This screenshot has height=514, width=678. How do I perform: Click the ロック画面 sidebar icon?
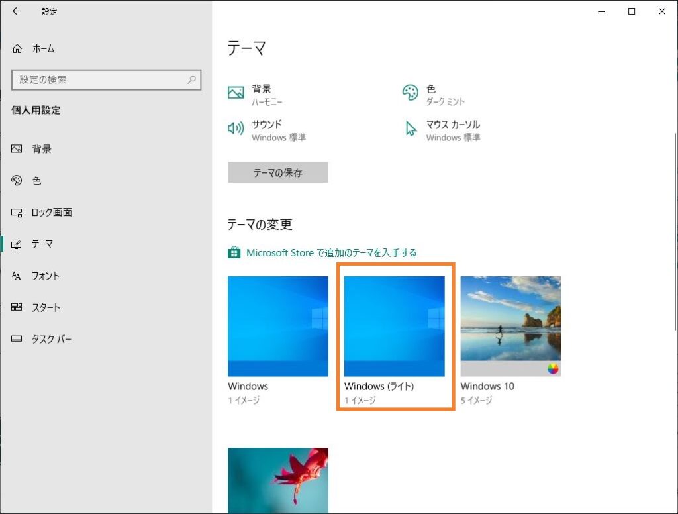click(17, 213)
